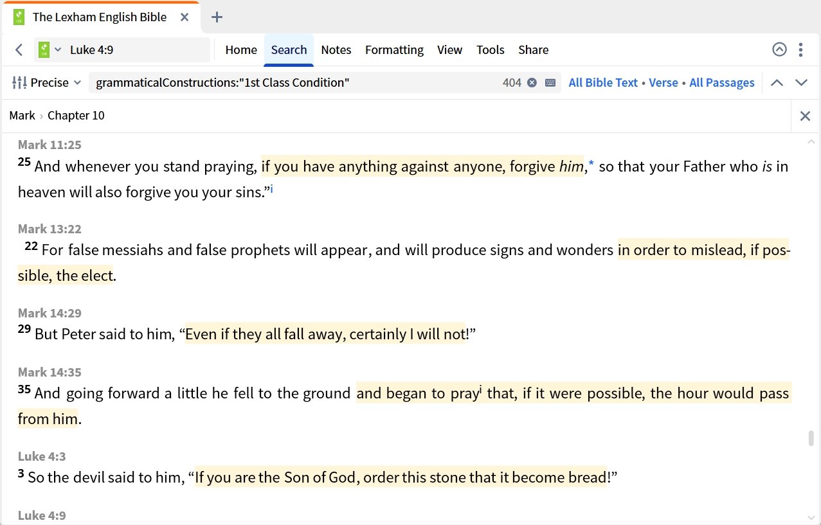The image size is (821, 525).
Task: Click the Mark 14:35 heading
Action: [50, 372]
